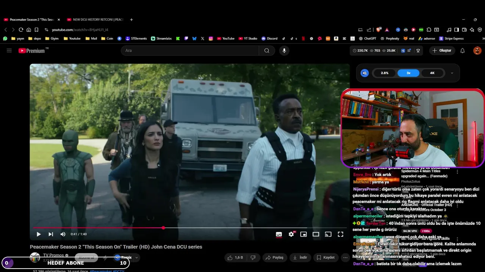The image size is (485, 272).
Task: Open the Instagram bookmark icon
Action: (x=211, y=39)
